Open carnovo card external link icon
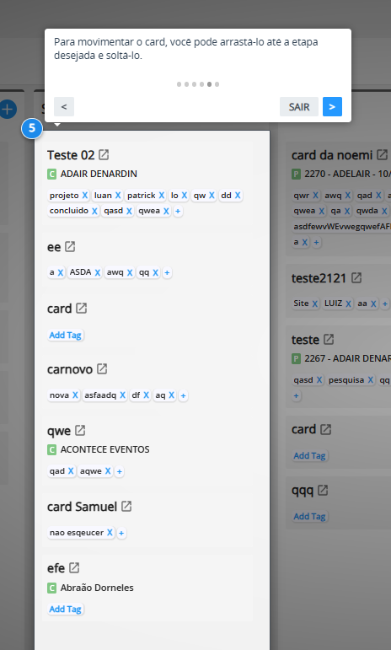This screenshot has height=650, width=391. 102,368
